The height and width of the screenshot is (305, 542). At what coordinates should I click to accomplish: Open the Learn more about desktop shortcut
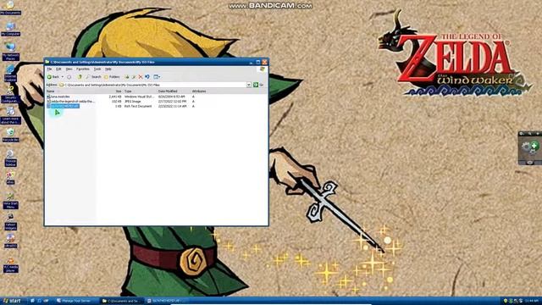(x=10, y=115)
